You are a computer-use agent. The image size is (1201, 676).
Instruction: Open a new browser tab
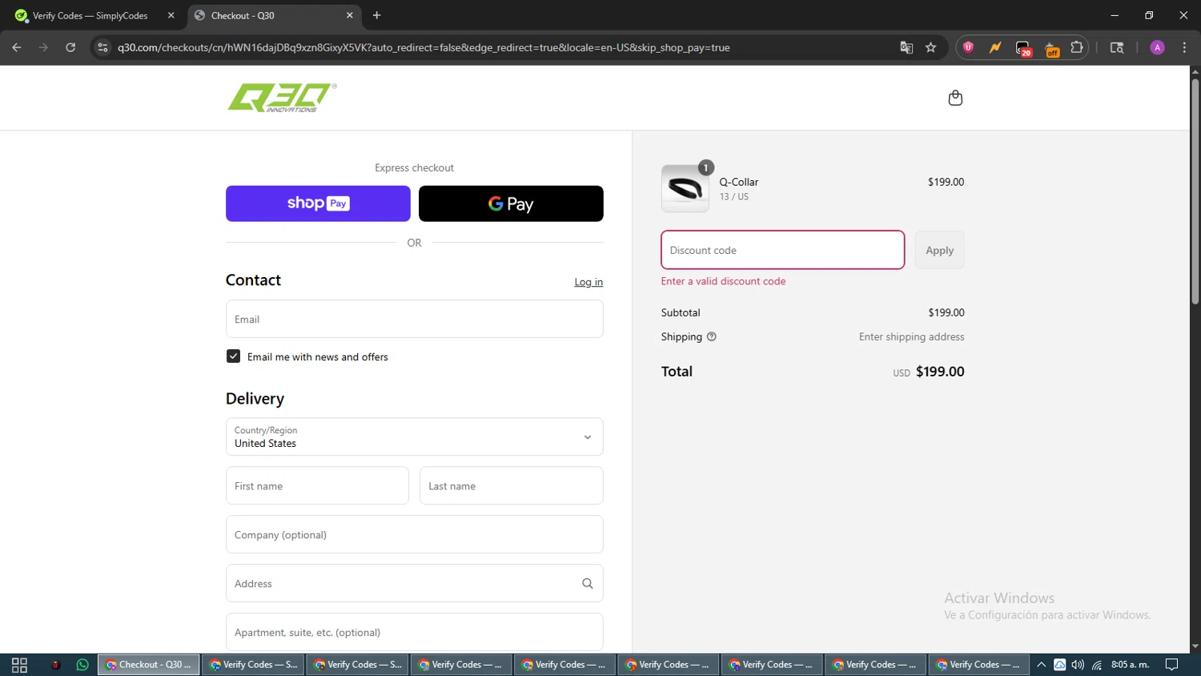coord(376,15)
